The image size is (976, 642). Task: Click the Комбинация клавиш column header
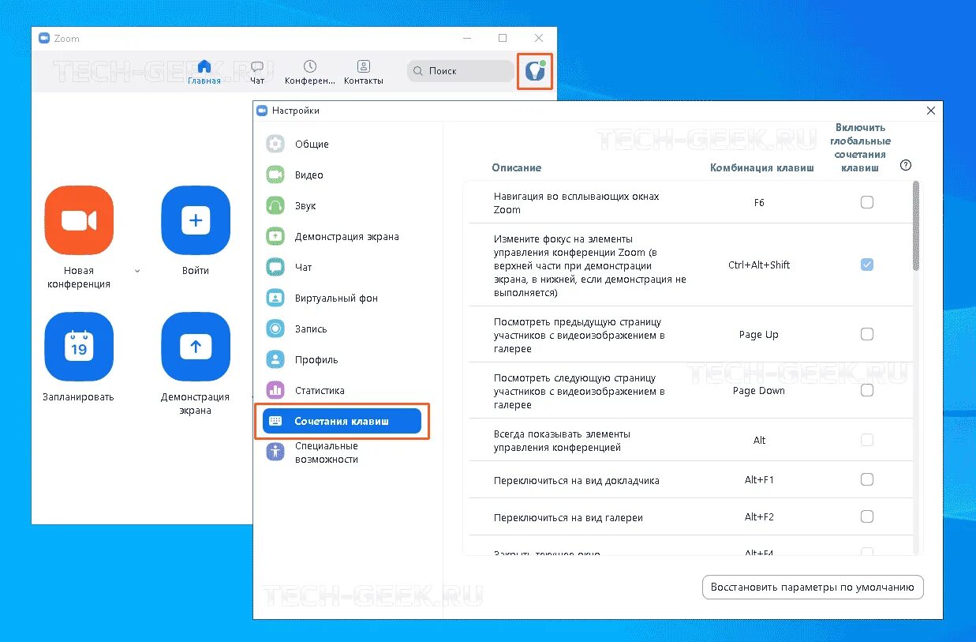(762, 167)
